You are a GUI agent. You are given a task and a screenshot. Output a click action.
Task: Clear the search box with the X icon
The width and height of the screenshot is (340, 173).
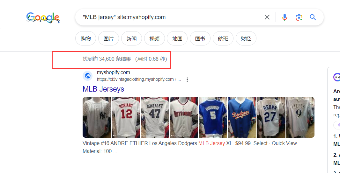(267, 17)
